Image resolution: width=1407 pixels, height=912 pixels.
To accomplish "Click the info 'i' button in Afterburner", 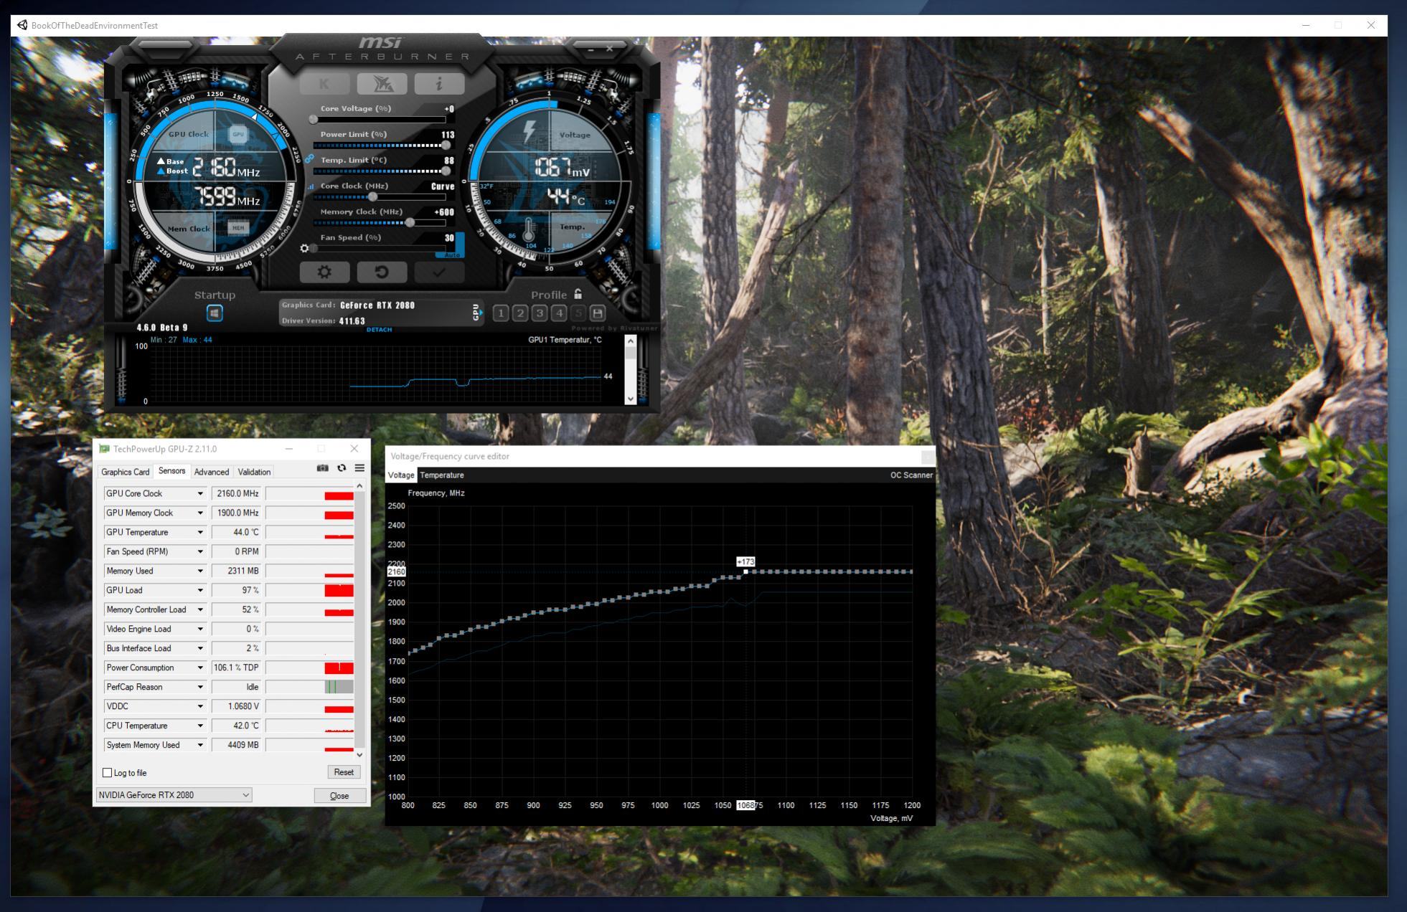I will click(439, 84).
